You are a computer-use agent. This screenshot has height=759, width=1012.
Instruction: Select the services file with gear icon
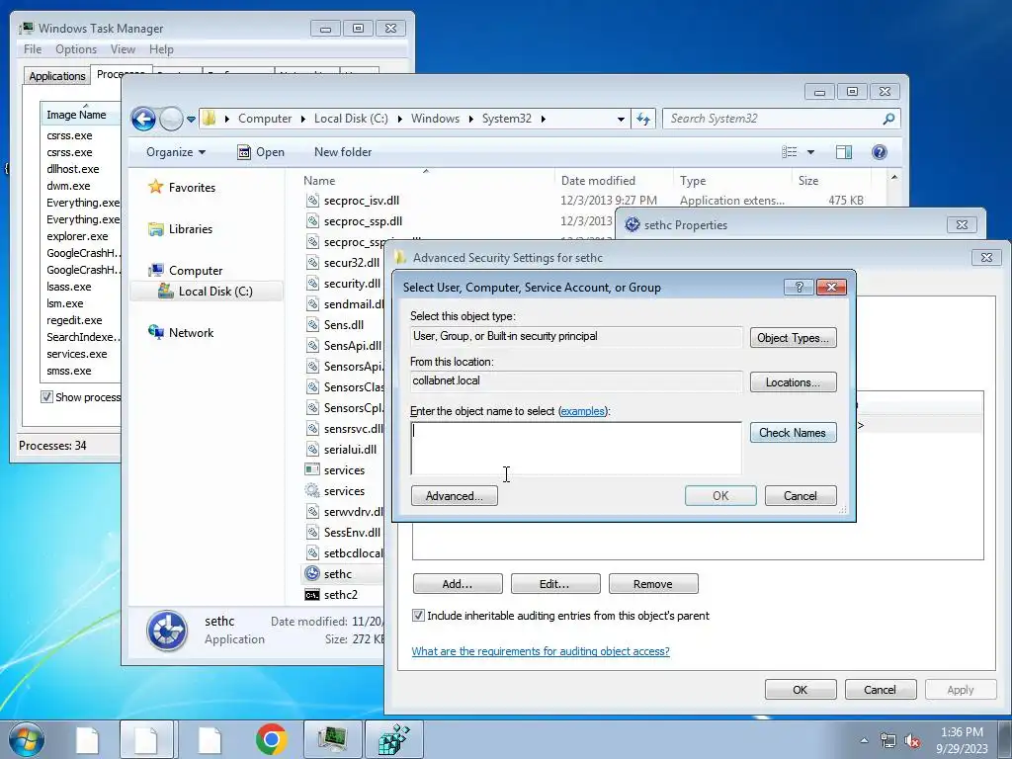pyautogui.click(x=312, y=490)
